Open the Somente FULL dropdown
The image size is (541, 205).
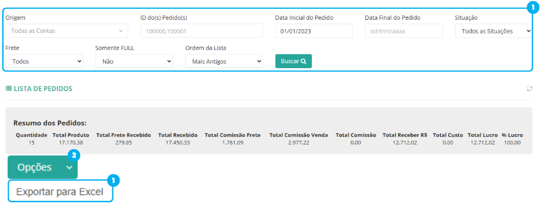coord(134,61)
